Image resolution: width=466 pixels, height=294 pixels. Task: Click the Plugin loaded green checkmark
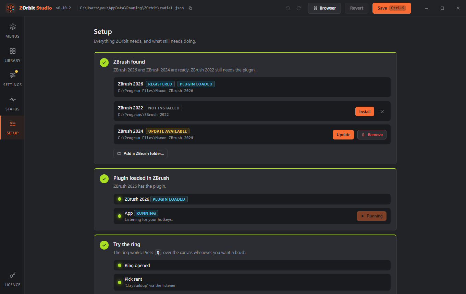104,179
